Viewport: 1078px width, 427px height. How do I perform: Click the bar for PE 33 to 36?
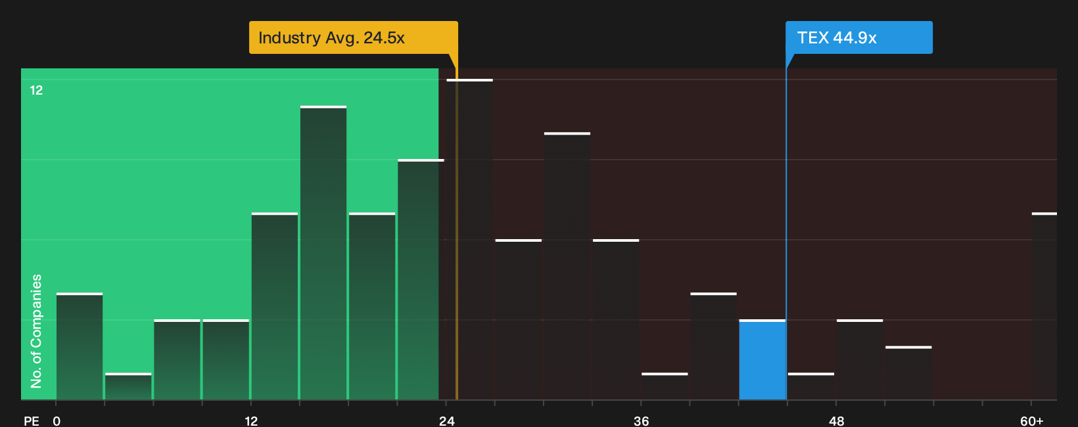click(x=616, y=319)
